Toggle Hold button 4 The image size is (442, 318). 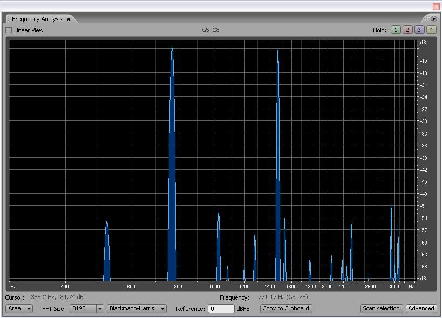(x=431, y=30)
